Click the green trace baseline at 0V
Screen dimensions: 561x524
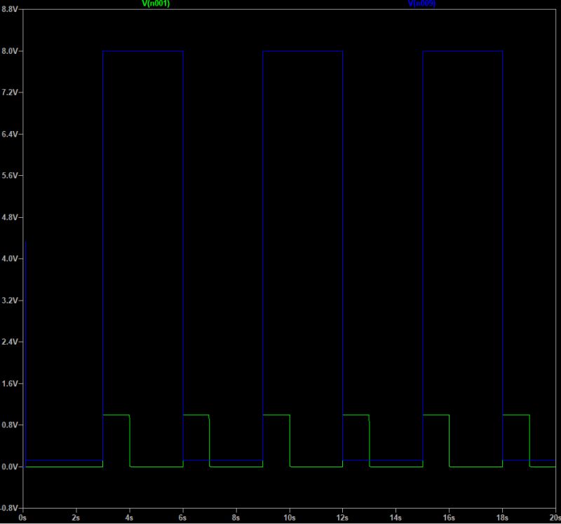tap(70, 467)
